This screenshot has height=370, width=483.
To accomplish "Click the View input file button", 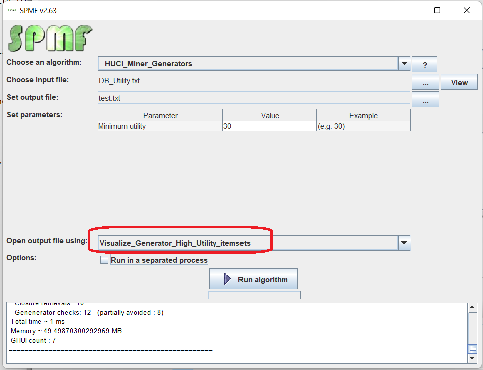I will tap(459, 82).
